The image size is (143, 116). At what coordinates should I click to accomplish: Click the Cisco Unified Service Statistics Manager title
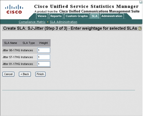coord(86,6)
